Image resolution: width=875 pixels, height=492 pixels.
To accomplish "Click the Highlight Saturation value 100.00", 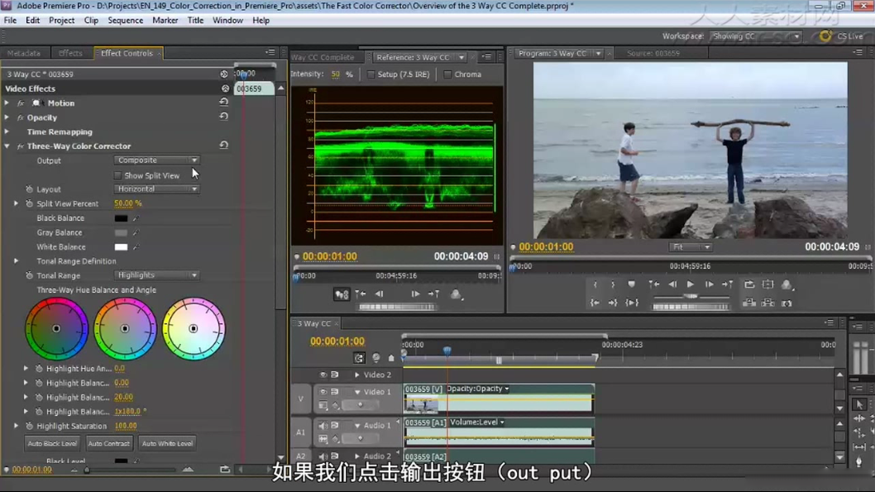I will point(126,426).
